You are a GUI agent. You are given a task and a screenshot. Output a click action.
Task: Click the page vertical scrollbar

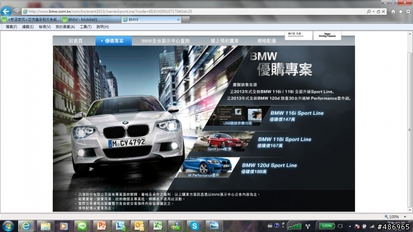(x=410, y=130)
